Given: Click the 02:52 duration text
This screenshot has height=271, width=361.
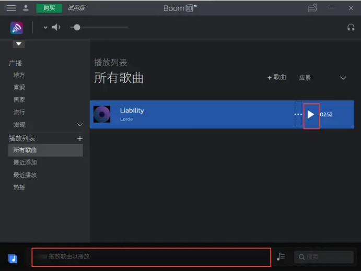Looking at the screenshot, I should pyautogui.click(x=326, y=114).
